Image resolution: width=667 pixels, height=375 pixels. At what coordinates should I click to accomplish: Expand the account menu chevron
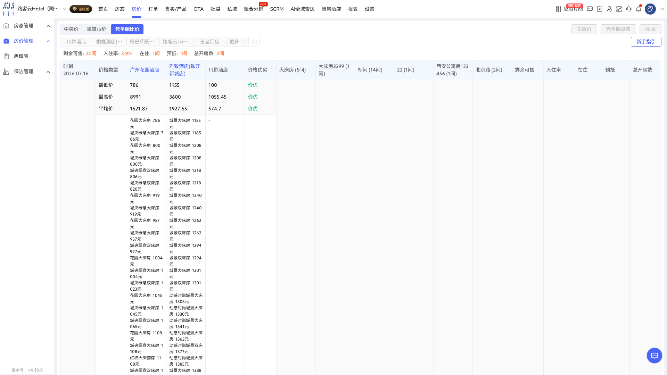(x=662, y=9)
